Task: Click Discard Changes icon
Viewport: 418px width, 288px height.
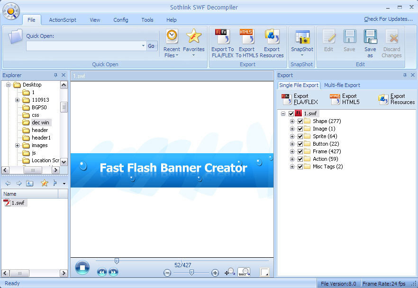Action: (391, 44)
